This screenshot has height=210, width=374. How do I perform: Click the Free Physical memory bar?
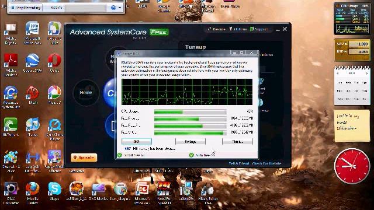[191, 118]
